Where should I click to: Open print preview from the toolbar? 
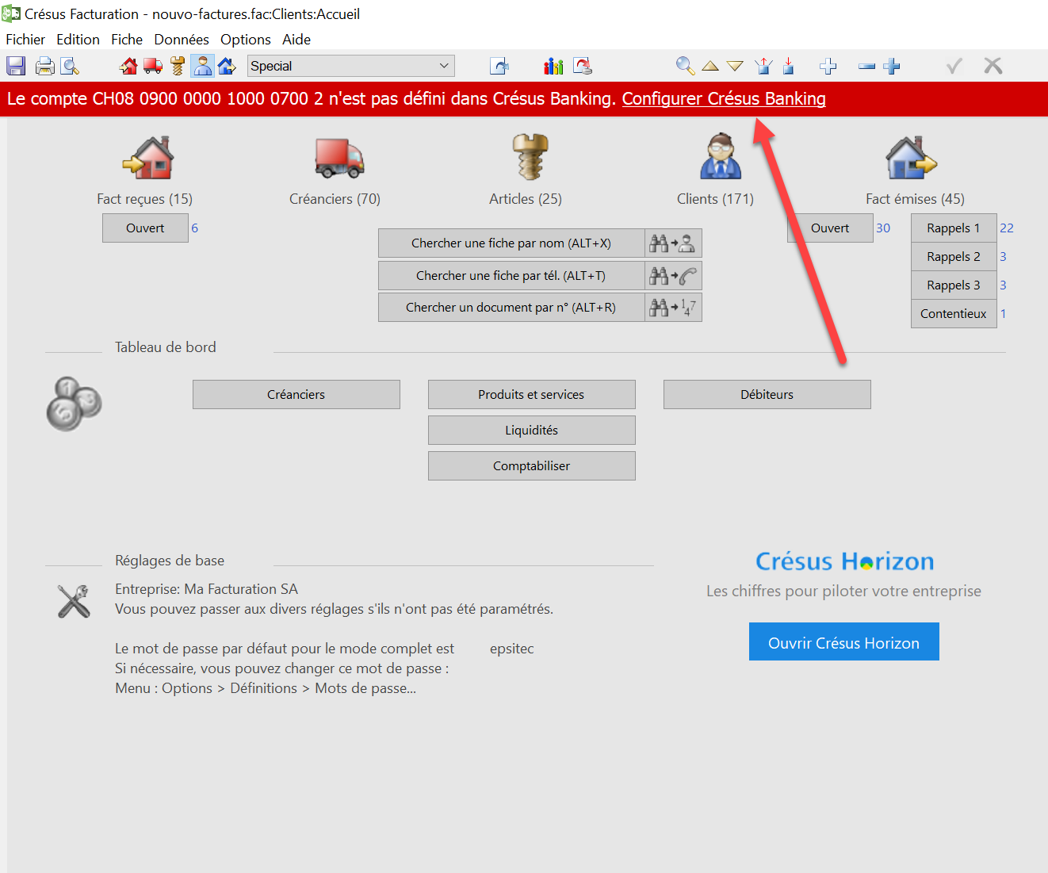click(70, 66)
